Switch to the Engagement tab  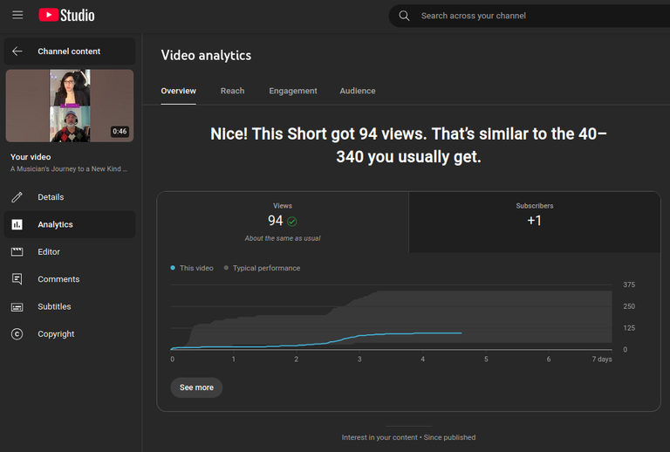(293, 91)
